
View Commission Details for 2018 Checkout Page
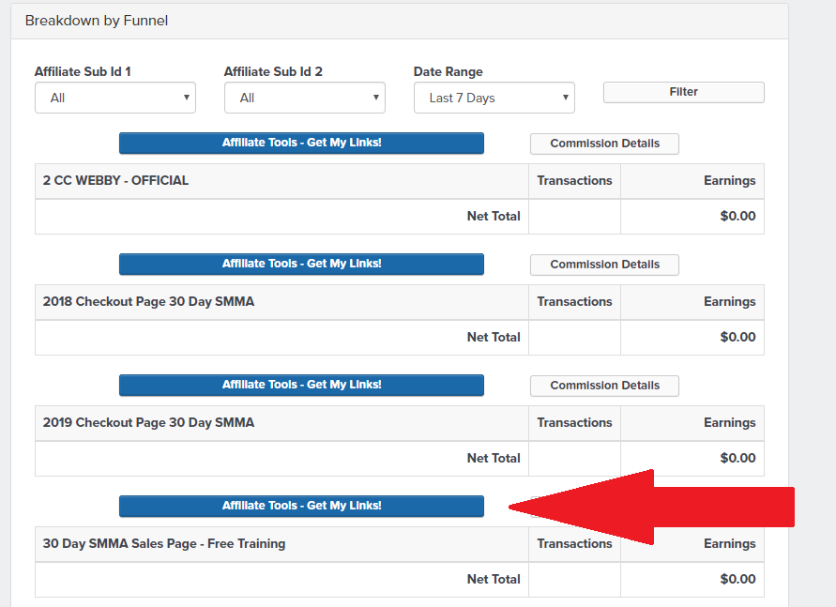tap(604, 265)
